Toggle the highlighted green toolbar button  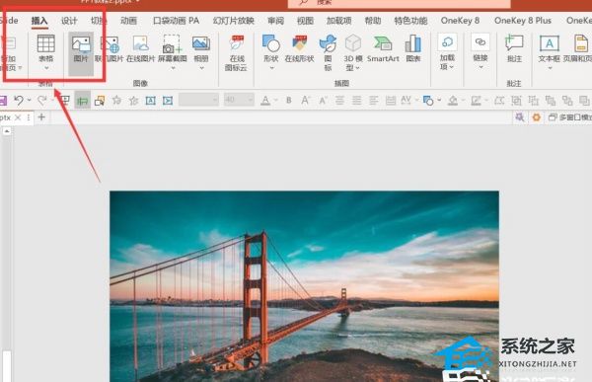pyautogui.click(x=82, y=101)
